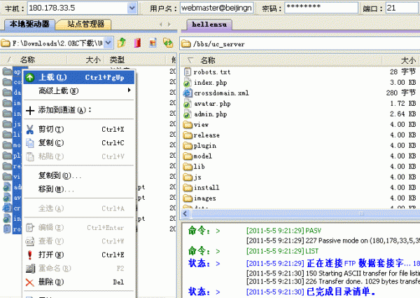Expand the local path dropdown
This screenshot has width=420, height=298.
[109, 43]
